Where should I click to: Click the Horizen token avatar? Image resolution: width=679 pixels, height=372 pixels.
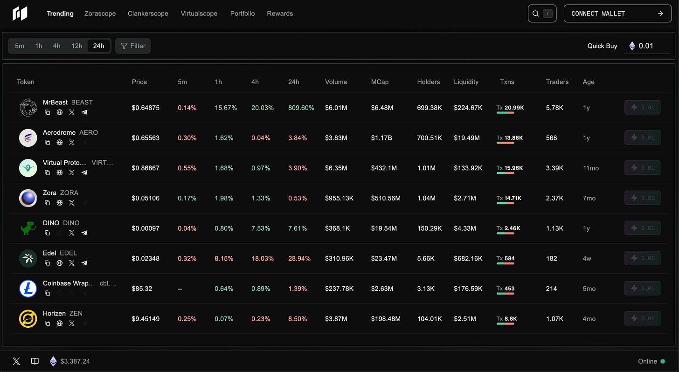point(28,319)
